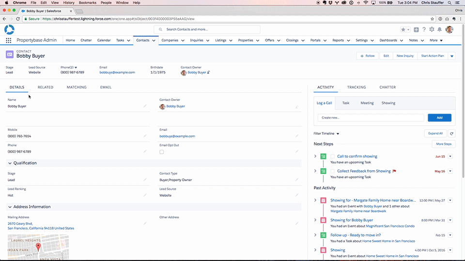Switch to the Related tab

click(x=46, y=87)
